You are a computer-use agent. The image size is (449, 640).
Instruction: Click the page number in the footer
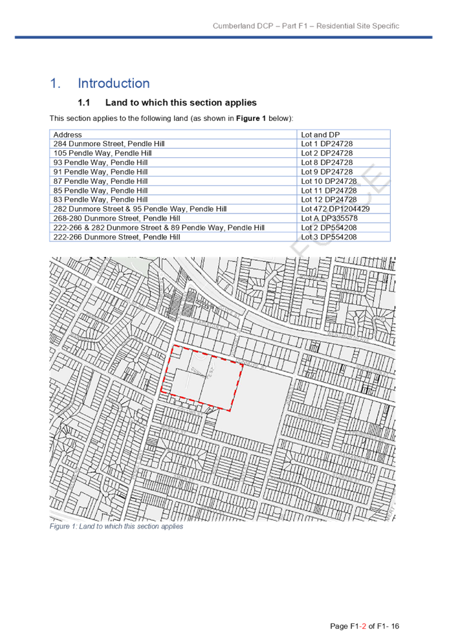(x=365, y=626)
